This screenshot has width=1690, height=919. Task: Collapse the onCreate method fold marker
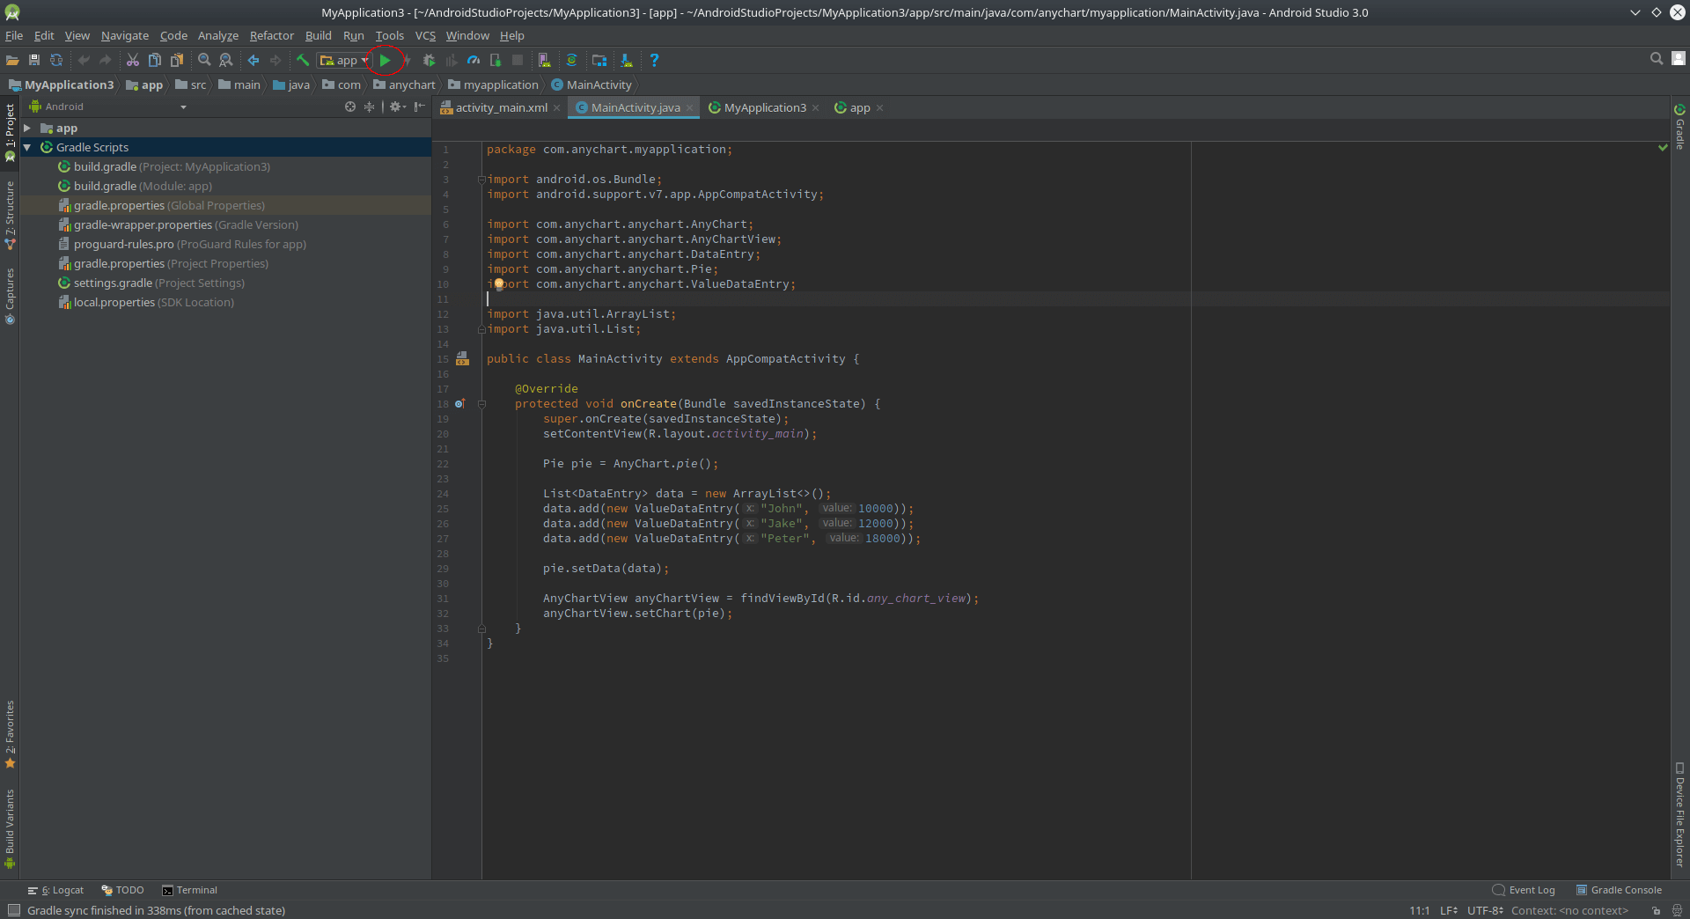pos(481,404)
